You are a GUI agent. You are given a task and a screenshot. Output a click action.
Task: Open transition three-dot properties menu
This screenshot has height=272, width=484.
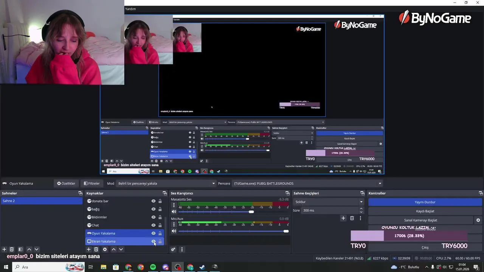360,218
